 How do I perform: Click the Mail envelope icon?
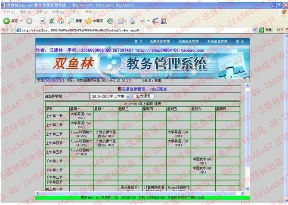[121, 21]
